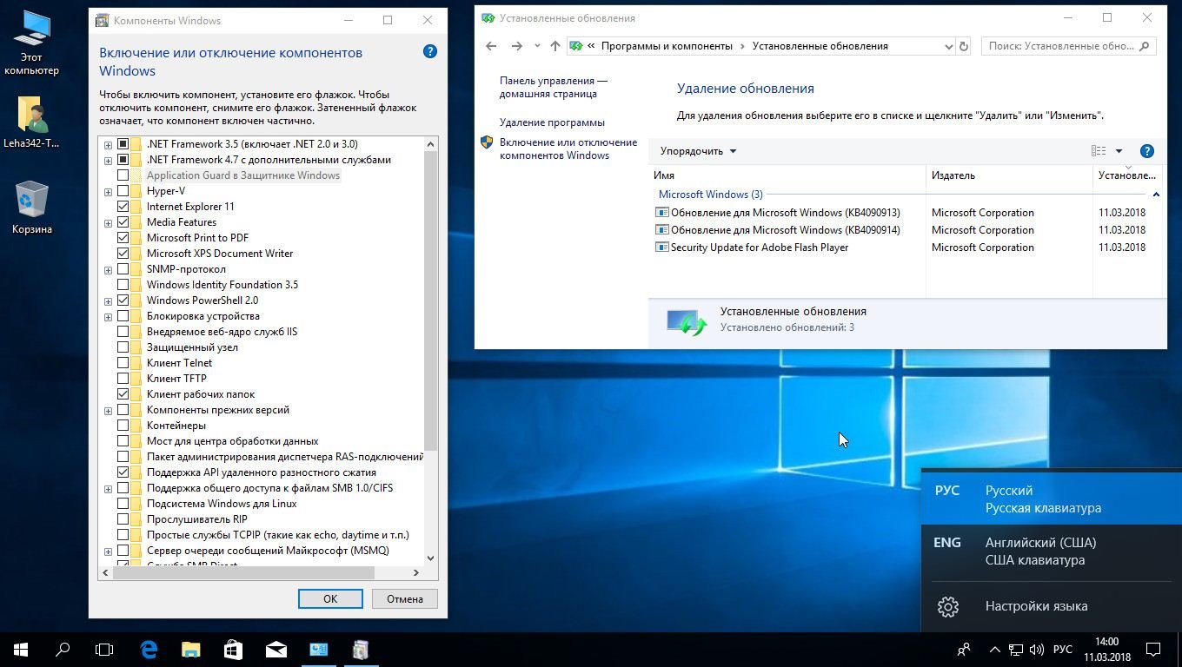Image resolution: width=1182 pixels, height=667 pixels.
Task: Click the vertical scrollbar in components list
Action: click(430, 300)
